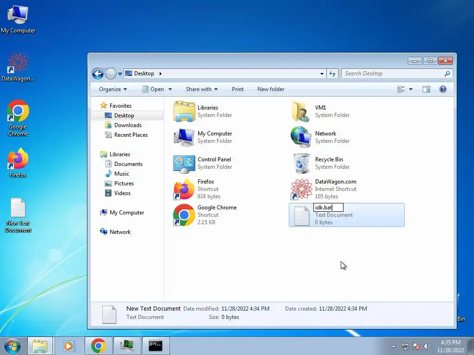The height and width of the screenshot is (355, 474).
Task: Click the greyed forward navigation arrow
Action: (111, 73)
